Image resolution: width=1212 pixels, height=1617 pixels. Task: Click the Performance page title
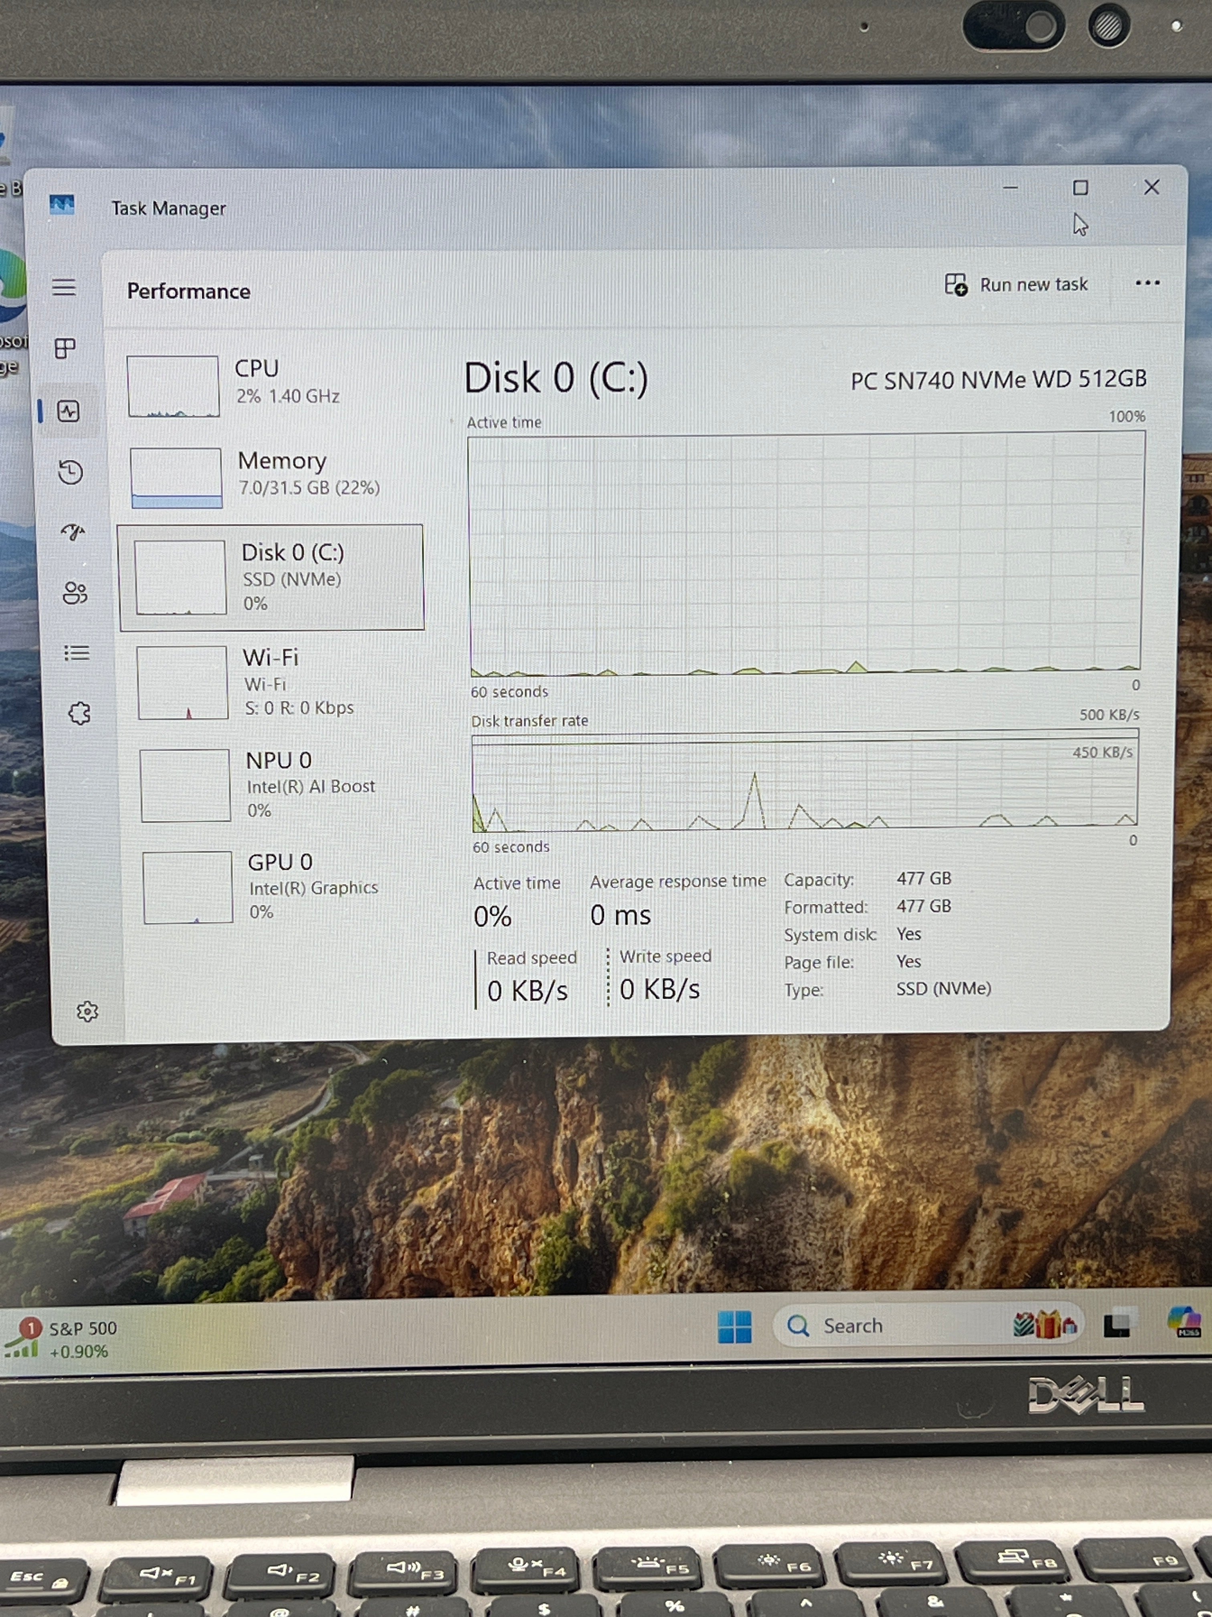(x=188, y=291)
